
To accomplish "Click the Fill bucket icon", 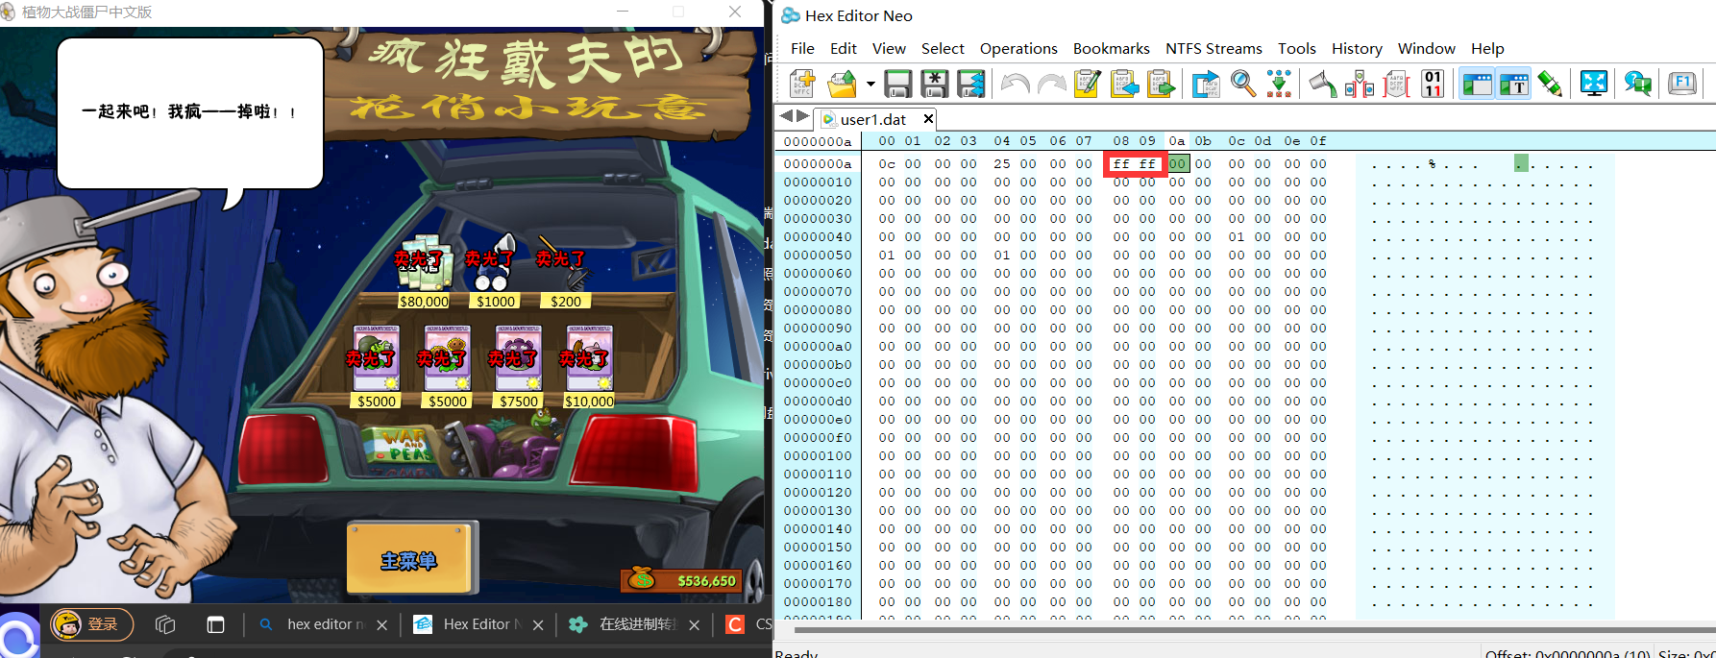I will coord(1323,85).
